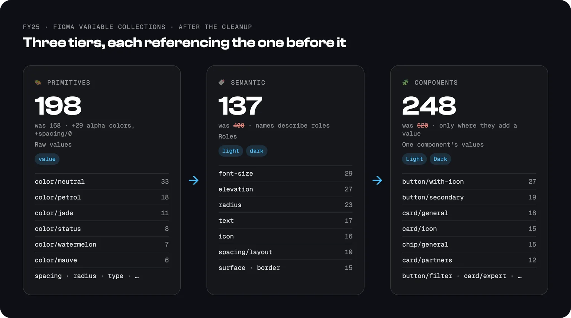Click the 'card/icon' row
The height and width of the screenshot is (318, 571).
[469, 229]
